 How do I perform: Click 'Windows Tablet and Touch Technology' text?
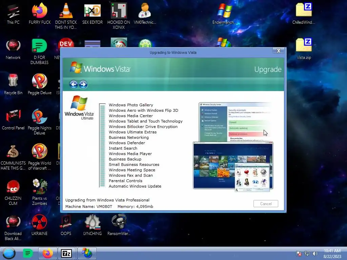pyautogui.click(x=146, y=121)
